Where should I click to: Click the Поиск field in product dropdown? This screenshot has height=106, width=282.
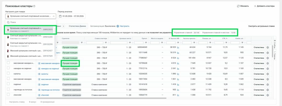31,22
